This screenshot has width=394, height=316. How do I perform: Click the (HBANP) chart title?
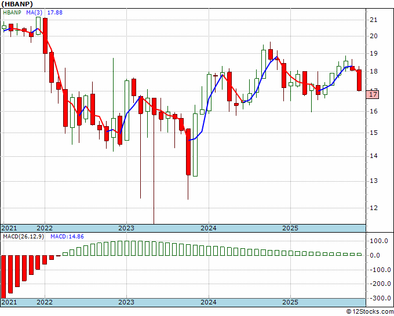coord(17,4)
